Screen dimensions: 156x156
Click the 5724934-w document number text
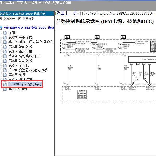(x=93, y=13)
